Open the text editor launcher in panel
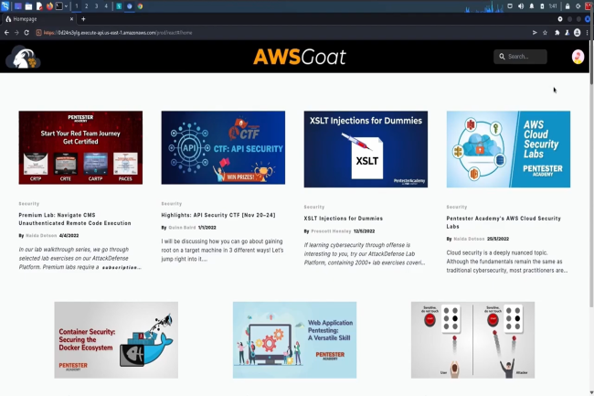The width and height of the screenshot is (594, 396). click(39, 6)
